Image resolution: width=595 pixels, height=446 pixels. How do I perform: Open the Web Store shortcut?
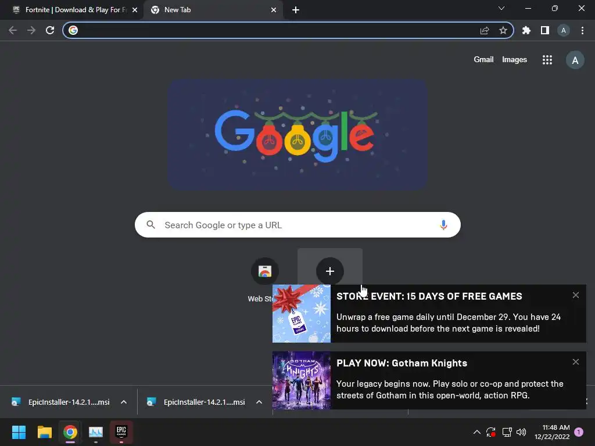coord(264,272)
